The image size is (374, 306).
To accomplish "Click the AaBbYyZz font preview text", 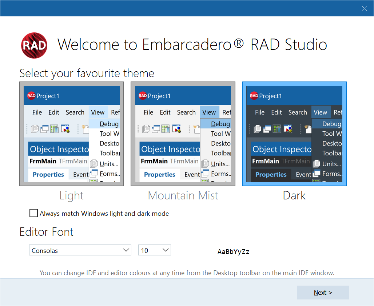I will coord(233,252).
